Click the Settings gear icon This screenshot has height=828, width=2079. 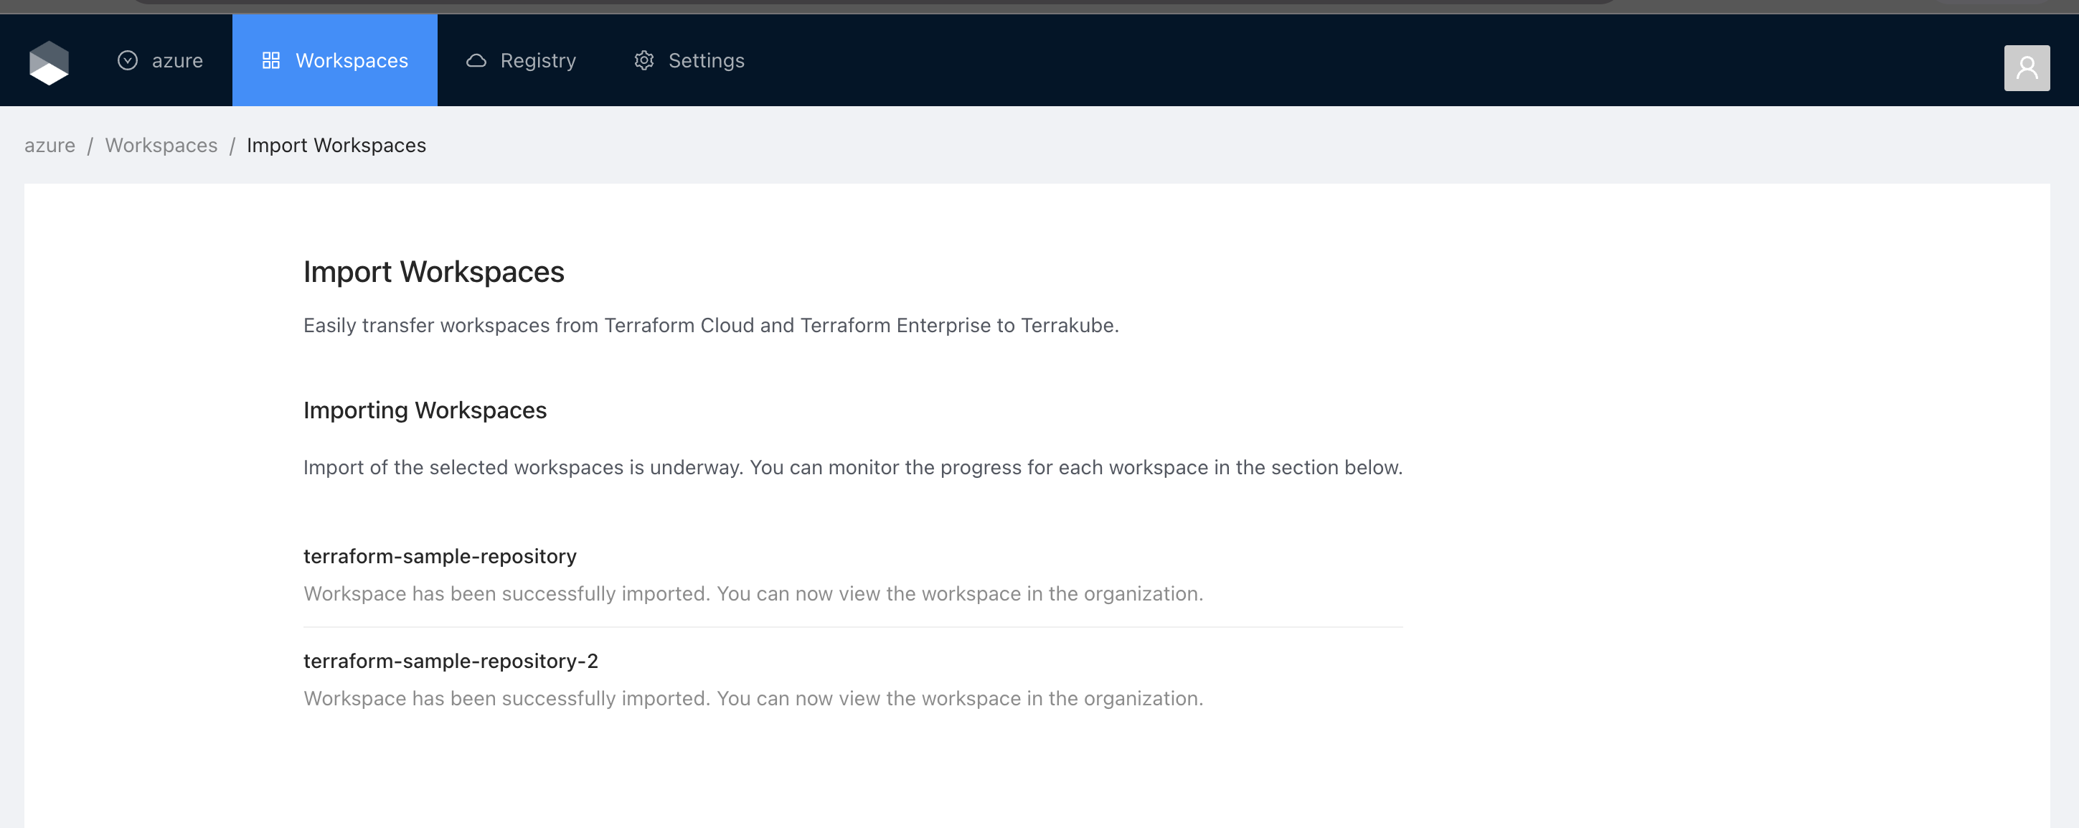[643, 60]
